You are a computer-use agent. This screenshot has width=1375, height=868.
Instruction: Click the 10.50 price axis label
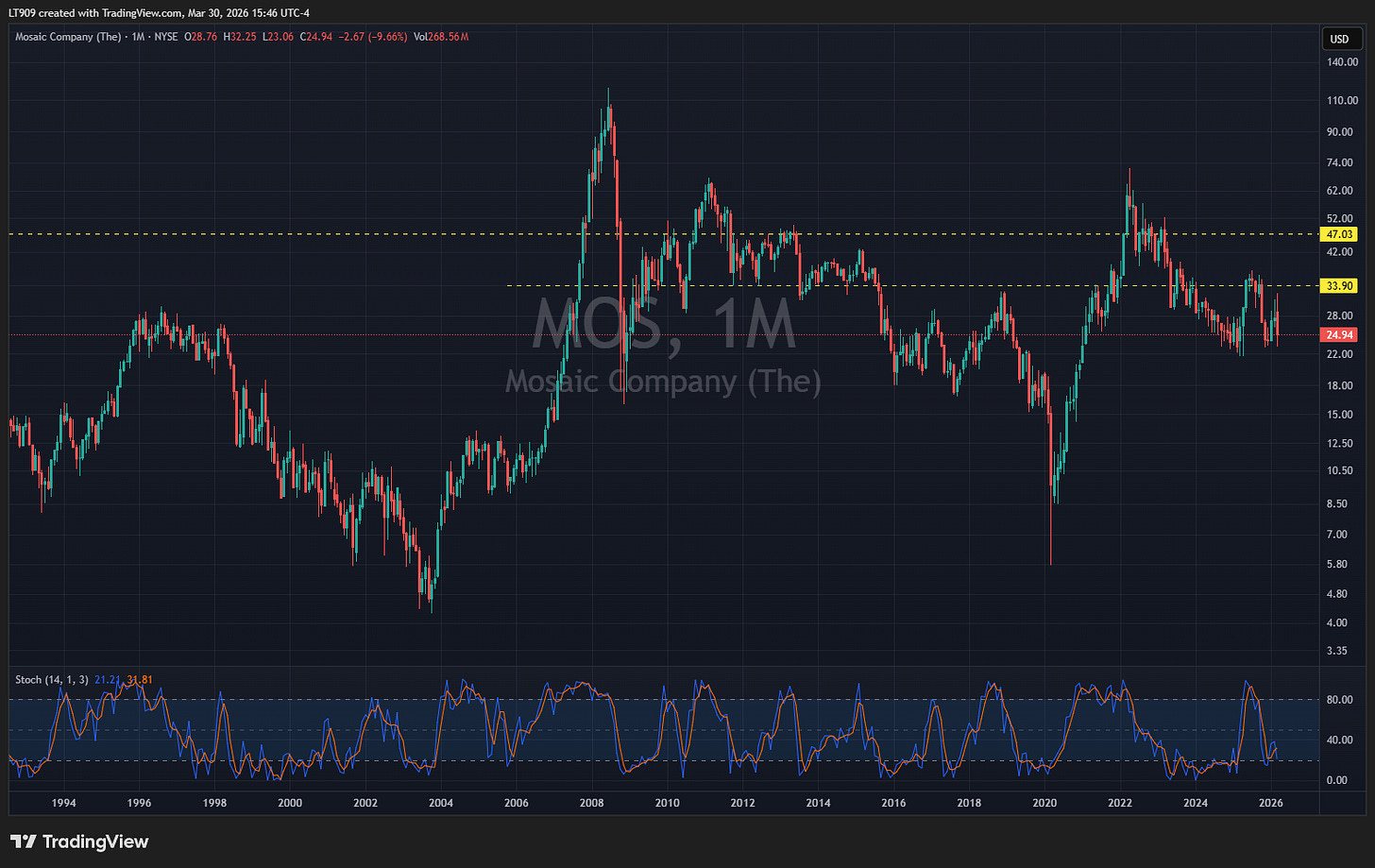tap(1341, 471)
